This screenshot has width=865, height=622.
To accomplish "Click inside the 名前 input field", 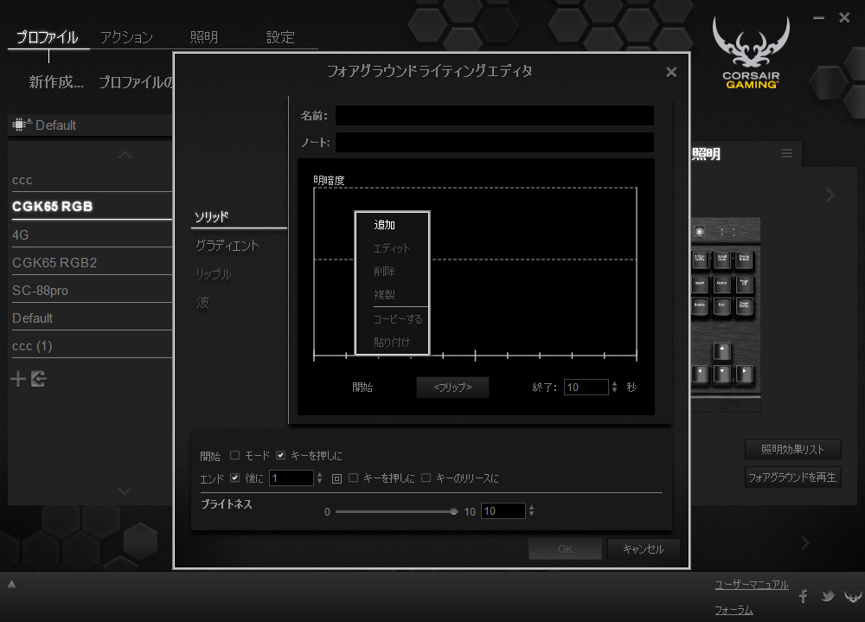I will [x=494, y=116].
